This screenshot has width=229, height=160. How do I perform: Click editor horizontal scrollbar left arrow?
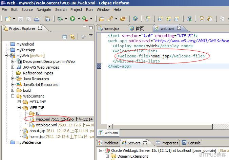pos(109,126)
